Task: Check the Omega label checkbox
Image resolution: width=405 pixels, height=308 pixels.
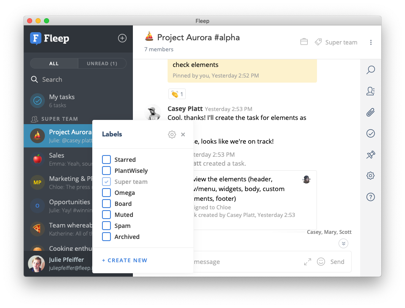Action: pos(106,193)
